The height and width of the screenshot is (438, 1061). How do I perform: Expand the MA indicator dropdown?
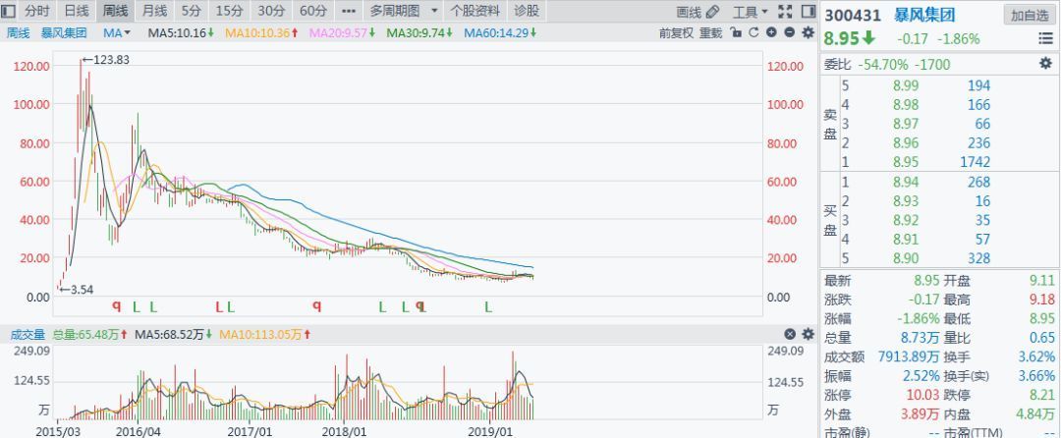tap(117, 32)
